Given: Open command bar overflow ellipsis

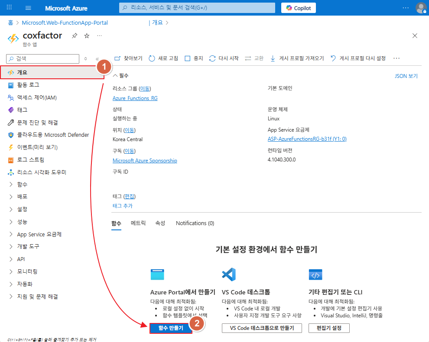Looking at the screenshot, I should point(396,58).
